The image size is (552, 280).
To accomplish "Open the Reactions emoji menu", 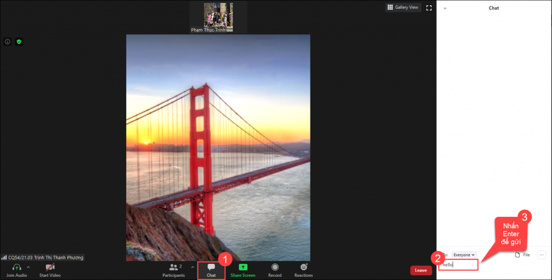I will coord(303,267).
